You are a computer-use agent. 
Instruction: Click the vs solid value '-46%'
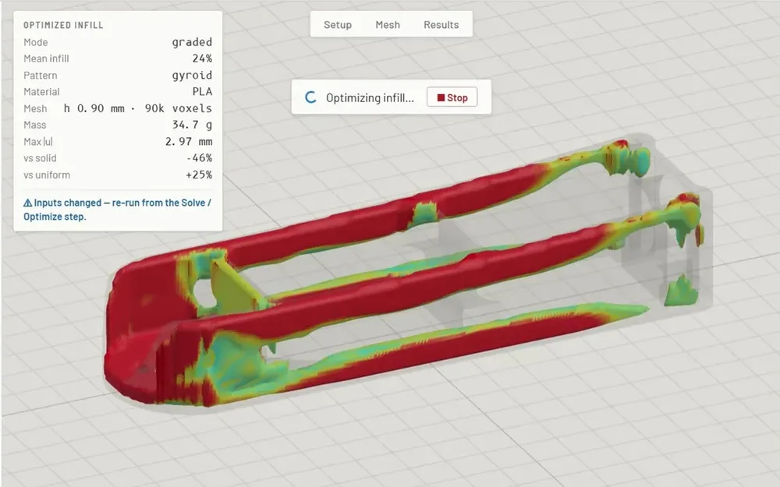[199, 158]
